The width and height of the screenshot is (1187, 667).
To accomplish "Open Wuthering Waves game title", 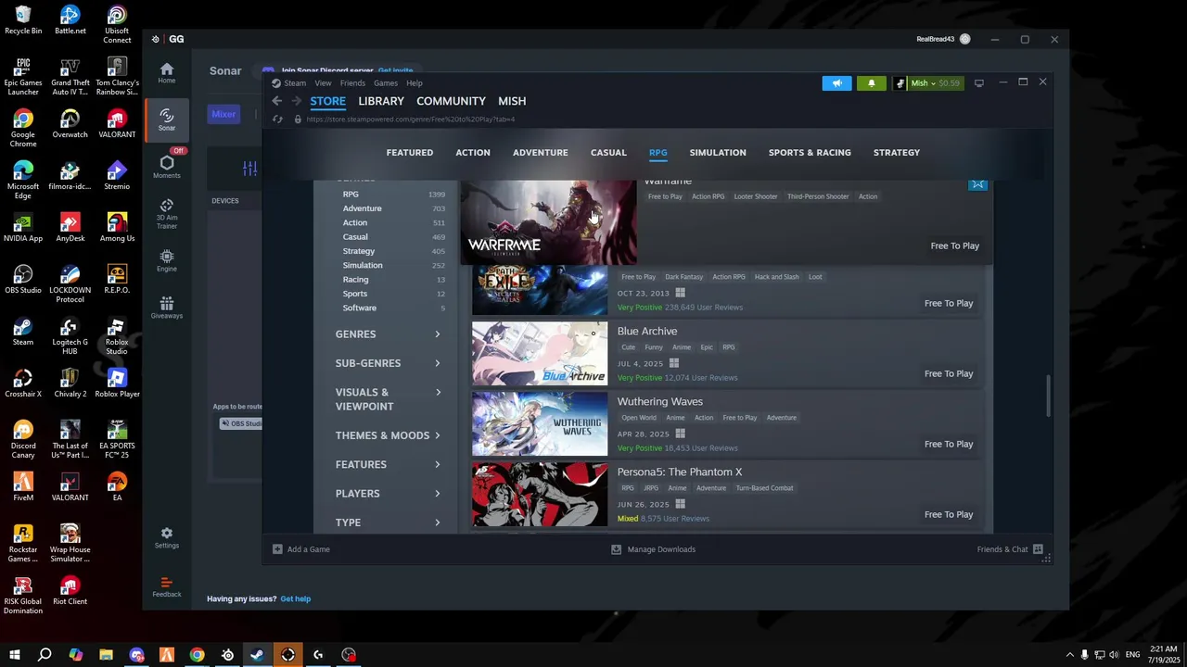I will click(x=659, y=402).
